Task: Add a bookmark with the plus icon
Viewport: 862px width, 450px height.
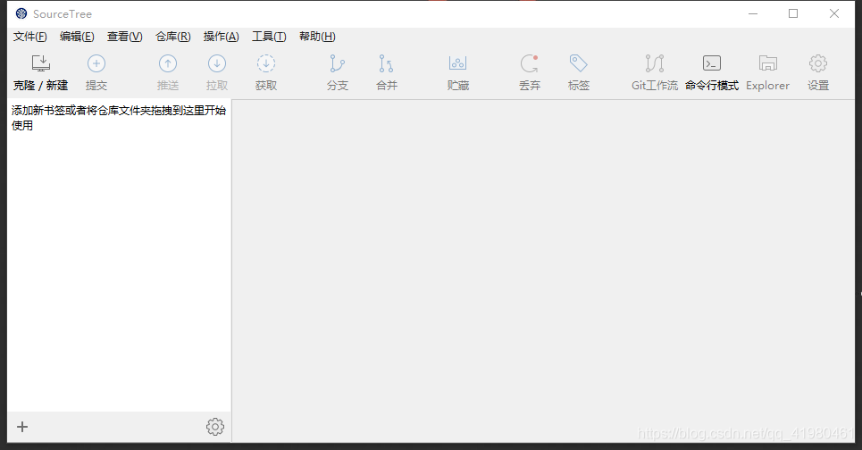Action: click(x=22, y=427)
